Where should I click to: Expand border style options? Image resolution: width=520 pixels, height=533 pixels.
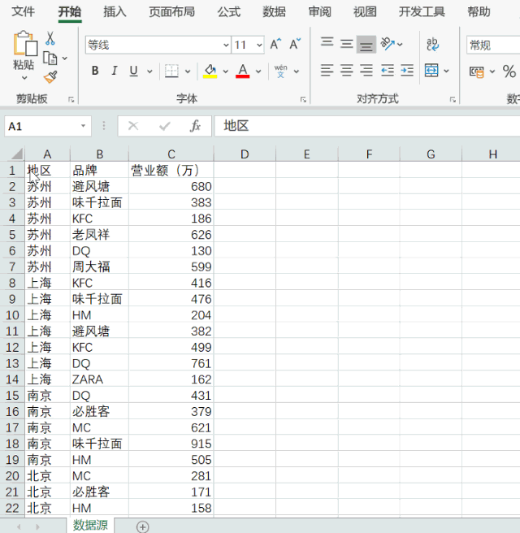[x=188, y=71]
